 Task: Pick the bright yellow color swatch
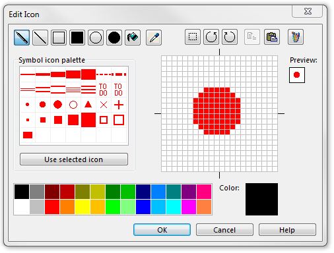pyautogui.click(x=83, y=207)
